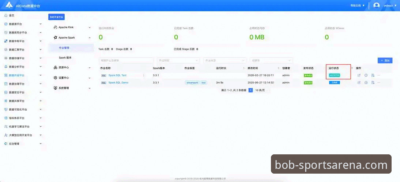Click the 数据安全平台 sidebar icon

click(6, 92)
